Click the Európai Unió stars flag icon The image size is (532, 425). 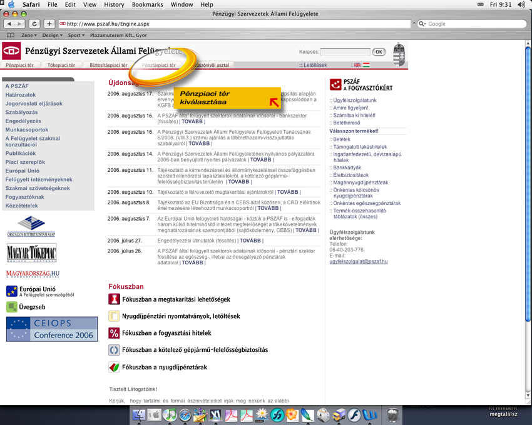(x=12, y=291)
